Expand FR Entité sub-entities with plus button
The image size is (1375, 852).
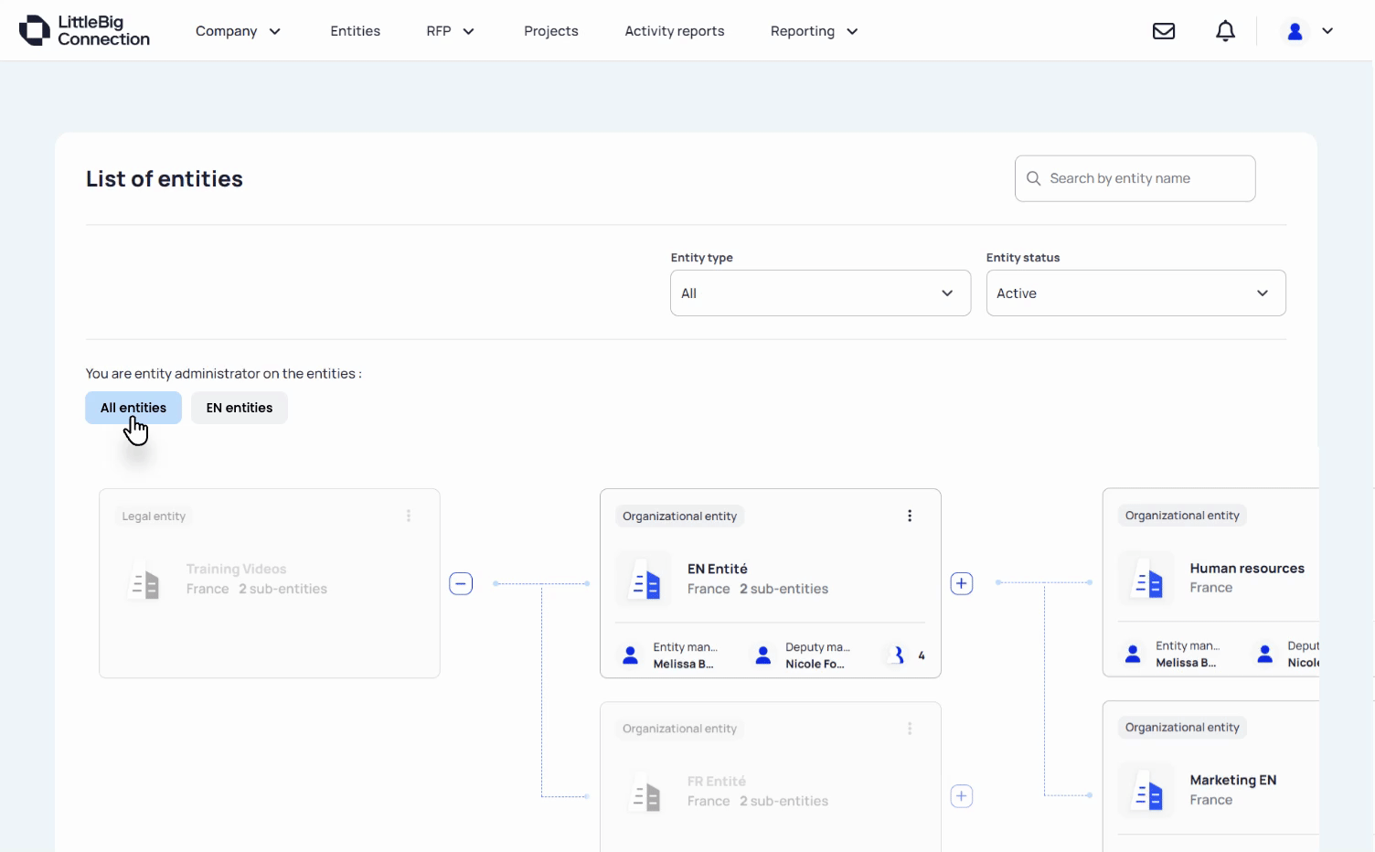pyautogui.click(x=962, y=796)
